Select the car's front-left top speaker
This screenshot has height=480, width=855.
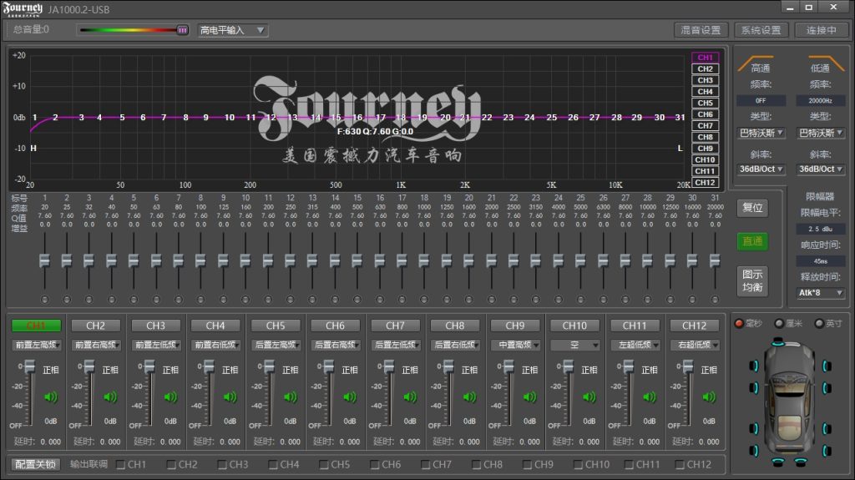coord(754,366)
